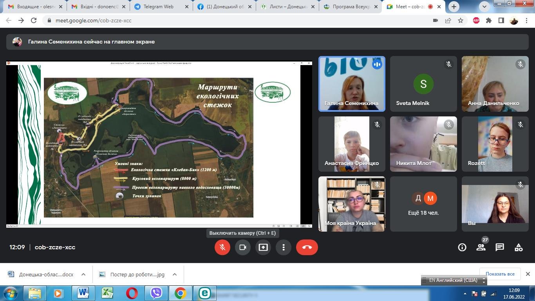Open Opera browser from taskbar
Viewport: 535px width, 301px height.
[132, 293]
